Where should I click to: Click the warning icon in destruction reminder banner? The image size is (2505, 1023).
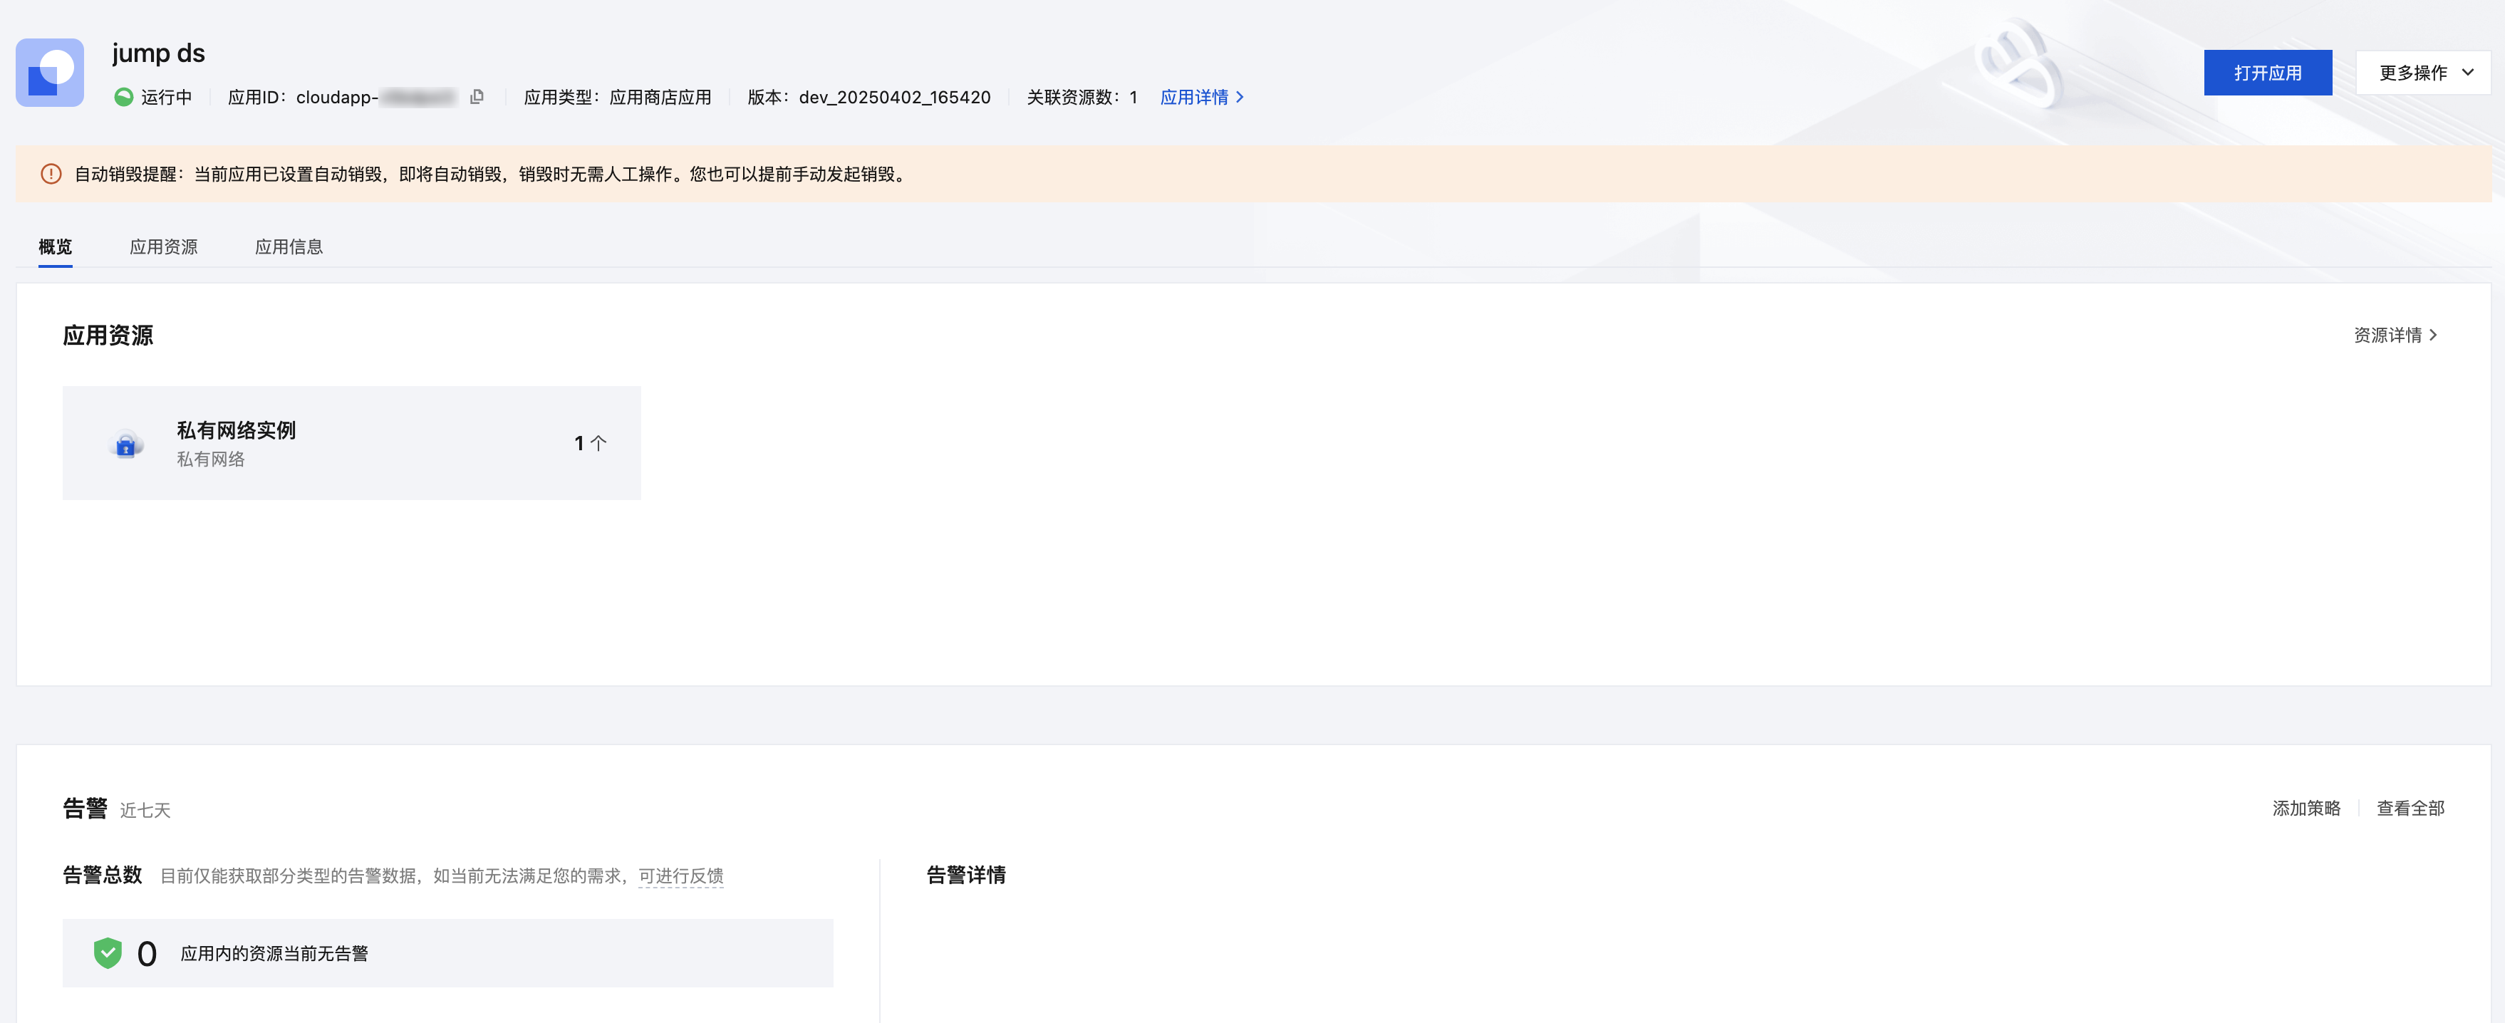[x=51, y=174]
